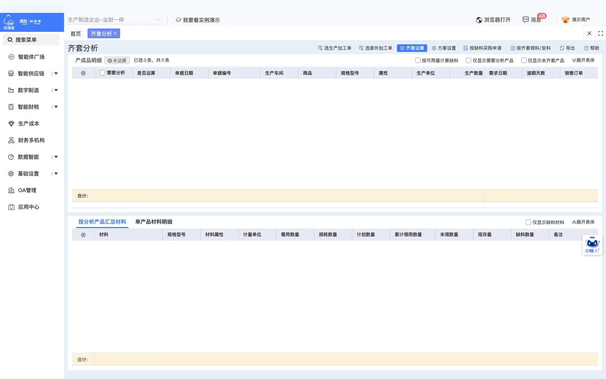Open column settings gear in 产成品明细 table
Image resolution: width=606 pixels, height=379 pixels.
point(83,73)
